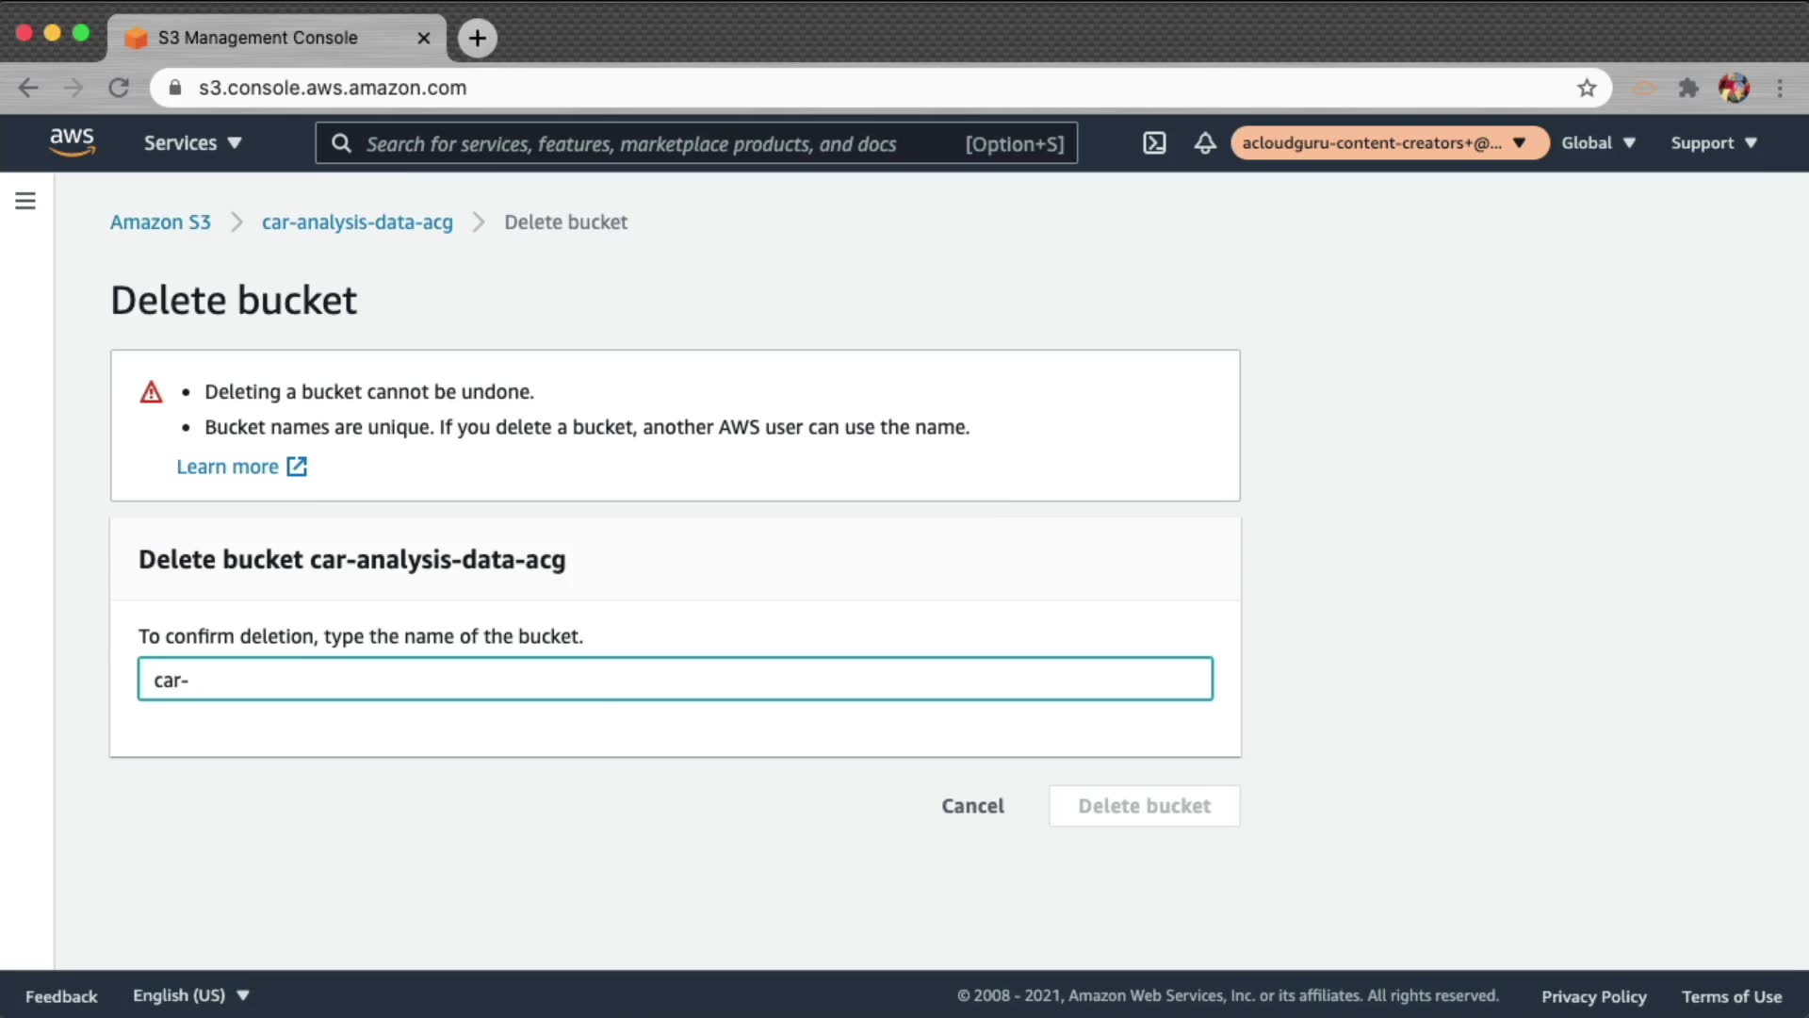Open browser extensions puzzle icon
This screenshot has height=1018, width=1809.
point(1687,88)
